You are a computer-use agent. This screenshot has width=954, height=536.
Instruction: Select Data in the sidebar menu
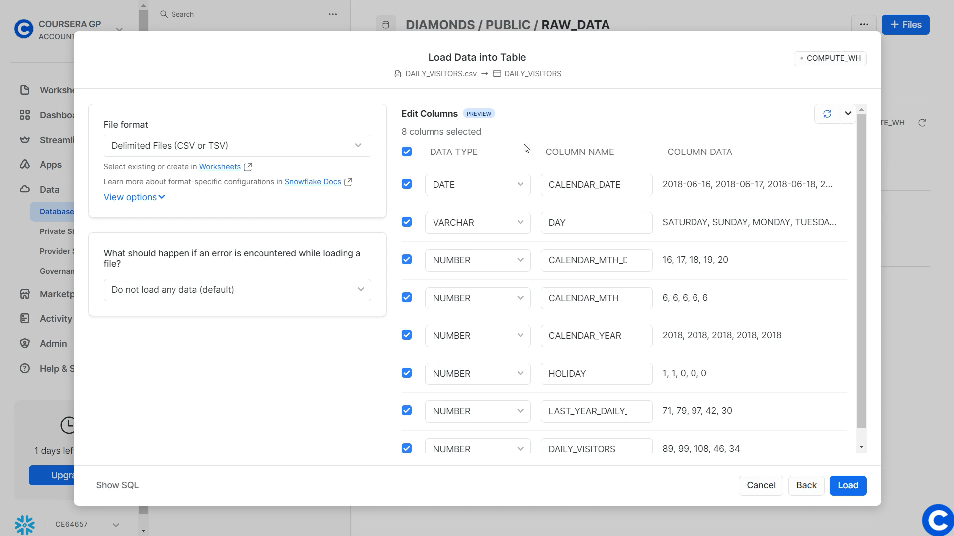pos(49,189)
